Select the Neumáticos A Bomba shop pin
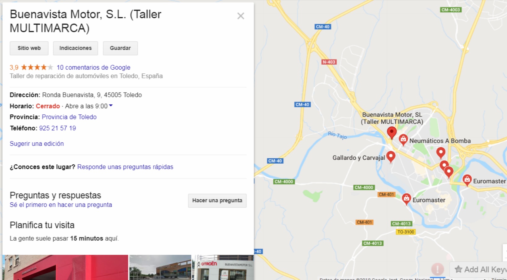507x280 pixels. click(x=403, y=140)
